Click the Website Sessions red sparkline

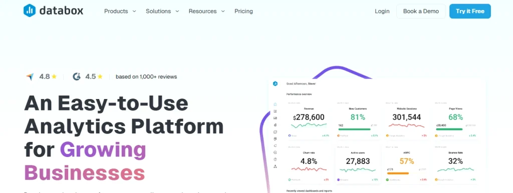406,125
